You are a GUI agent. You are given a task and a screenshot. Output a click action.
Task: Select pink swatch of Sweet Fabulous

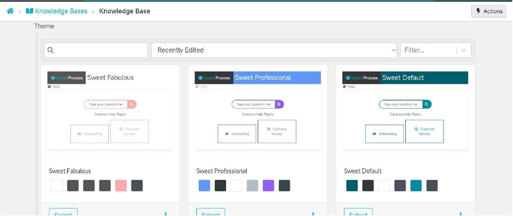point(121,186)
